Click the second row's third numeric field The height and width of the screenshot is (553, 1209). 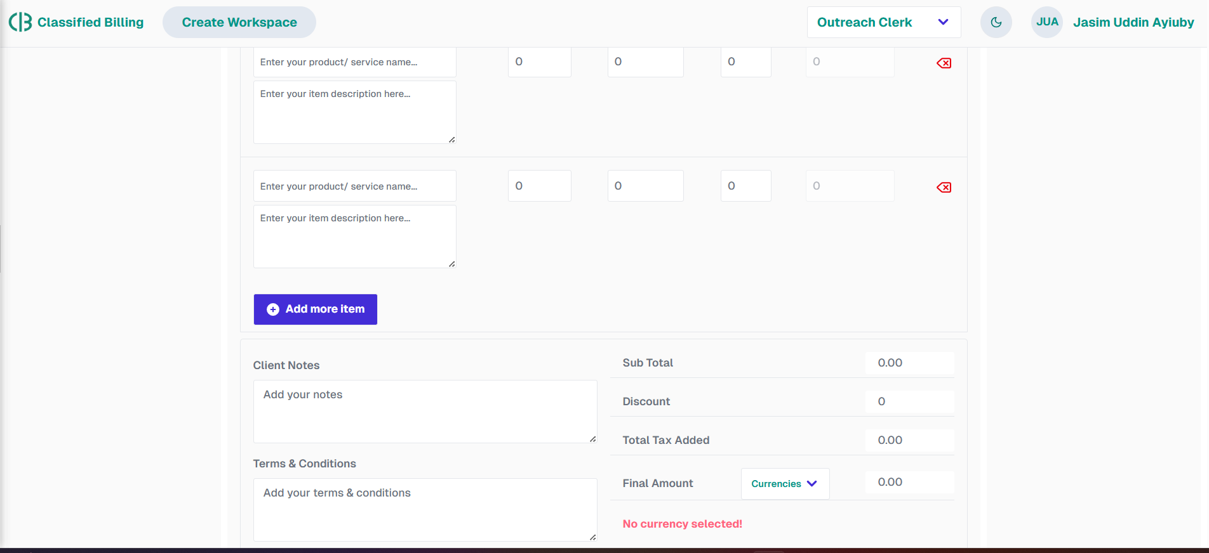coord(745,186)
